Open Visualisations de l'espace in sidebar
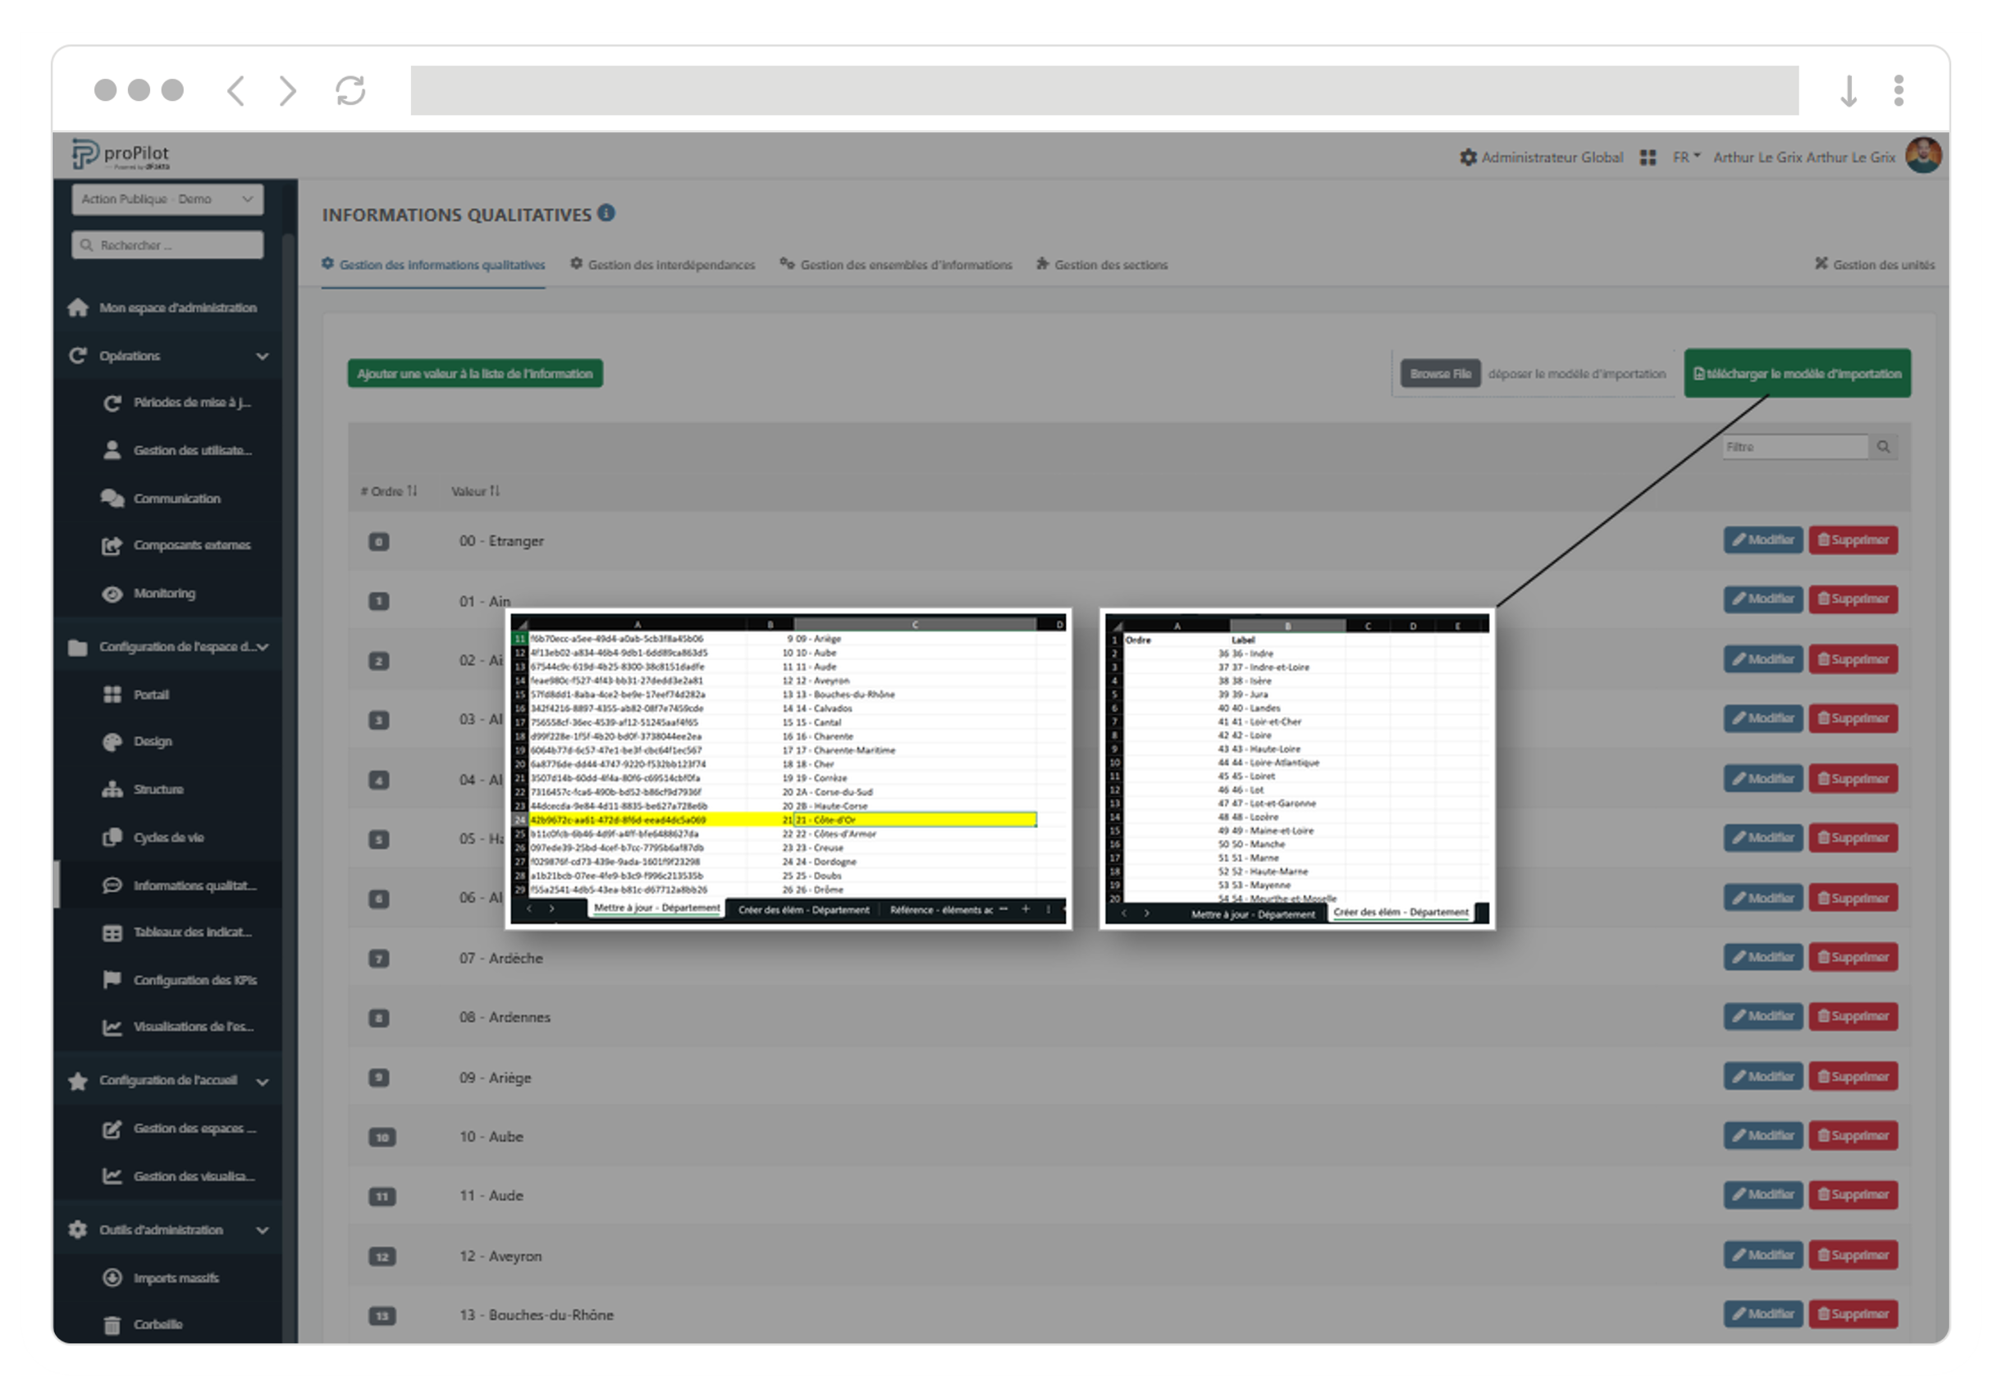Image resolution: width=2002 pixels, height=1399 pixels. point(179,1027)
